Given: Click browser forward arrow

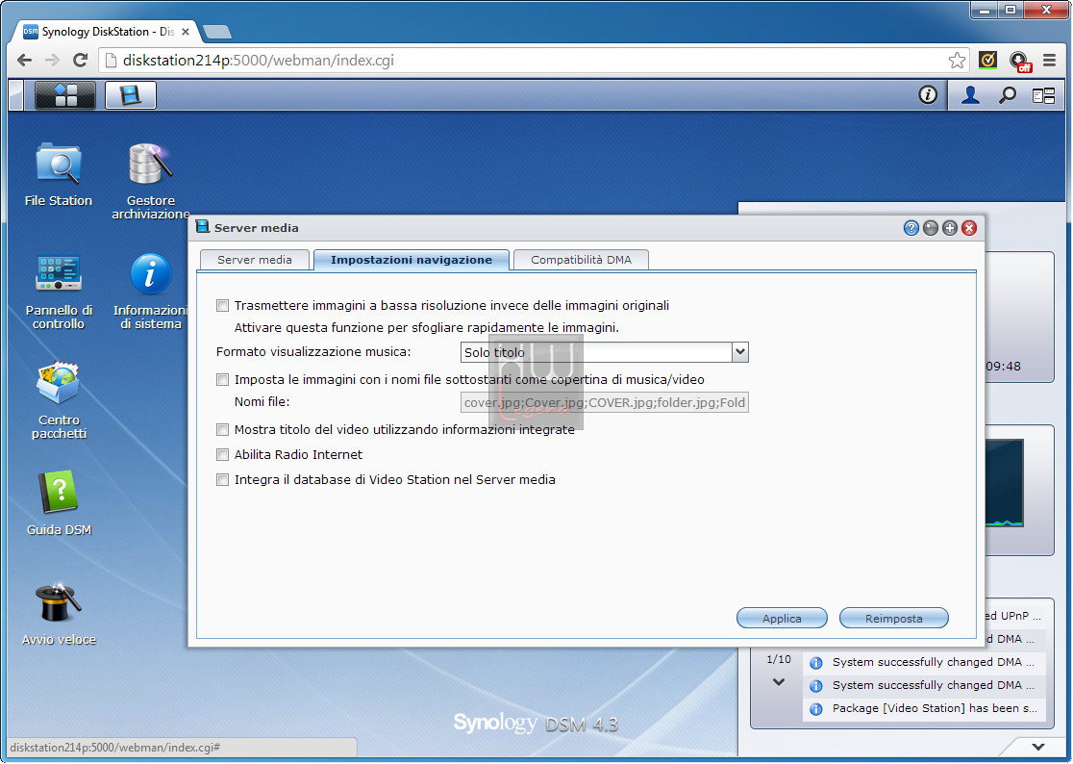Looking at the screenshot, I should click(x=52, y=61).
